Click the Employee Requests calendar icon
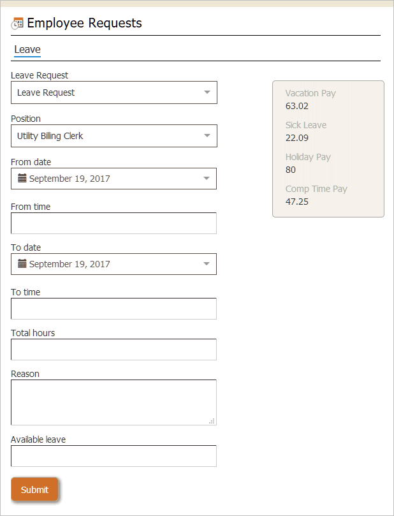Image resolution: width=394 pixels, height=516 pixels. coord(17,24)
